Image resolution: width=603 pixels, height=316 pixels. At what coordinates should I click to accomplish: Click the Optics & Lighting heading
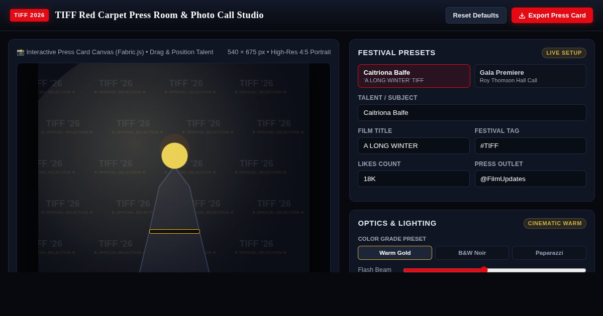click(397, 223)
